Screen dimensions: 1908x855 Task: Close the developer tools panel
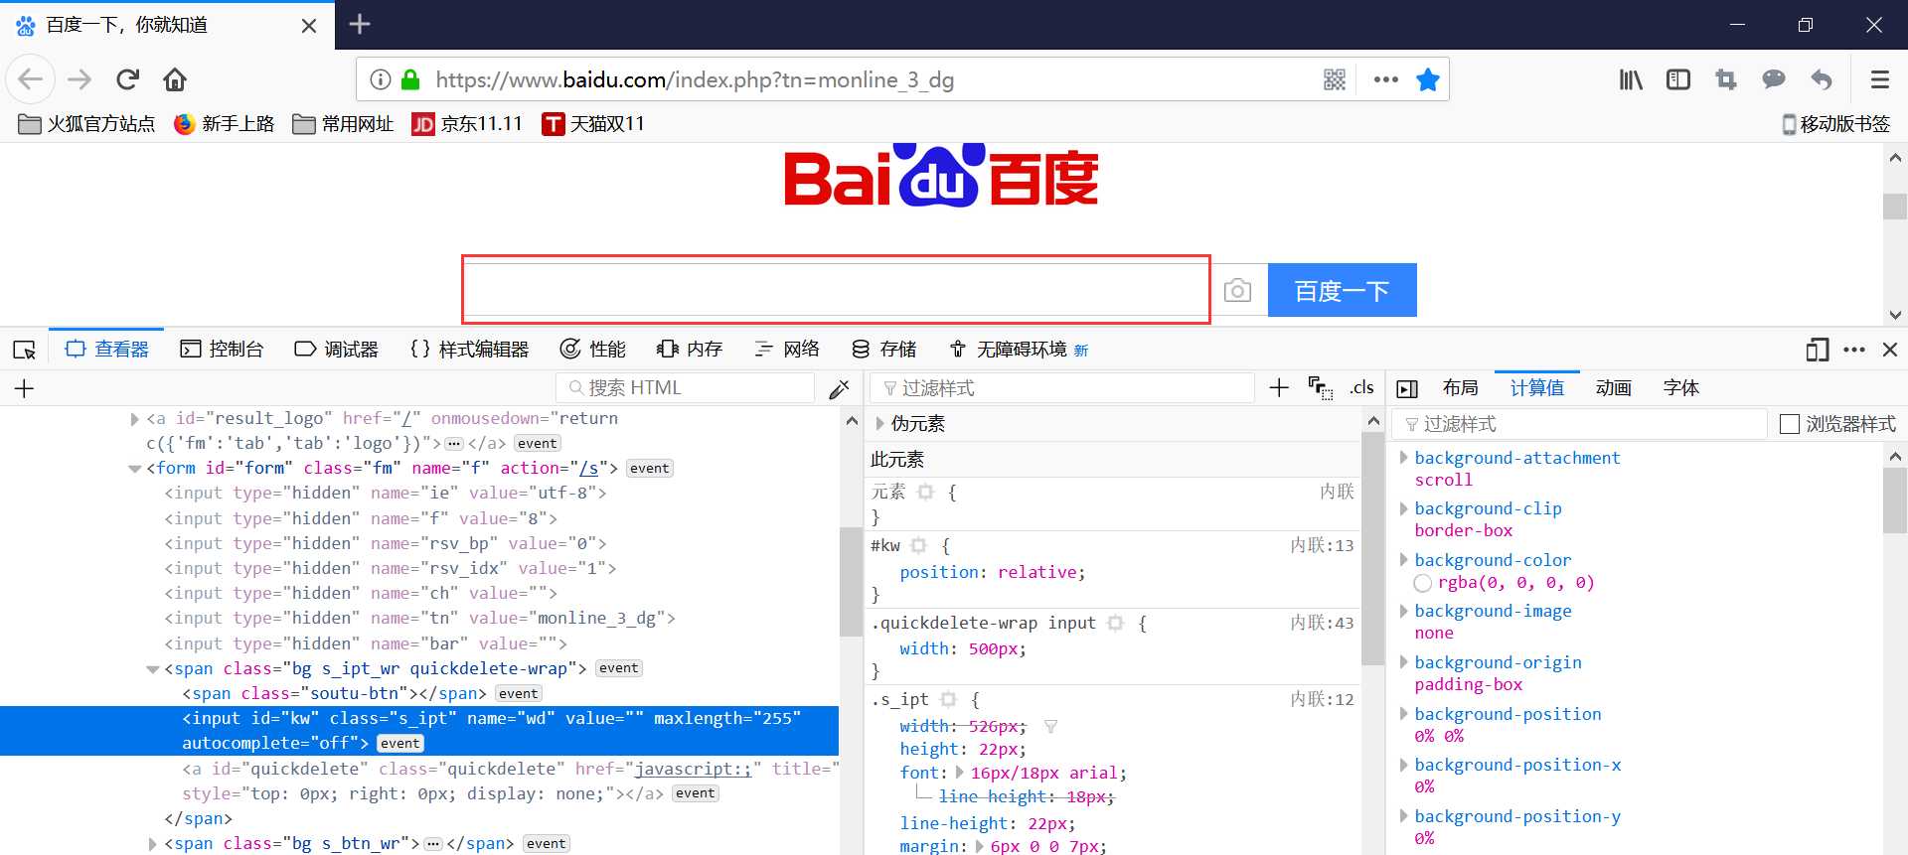point(1890,350)
